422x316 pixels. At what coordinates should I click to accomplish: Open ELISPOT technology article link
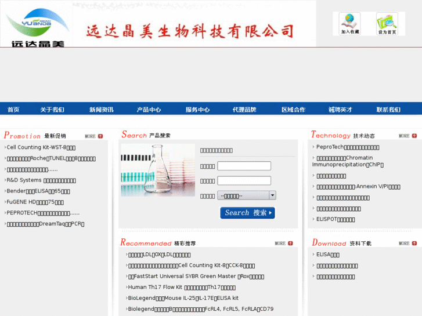tap(336, 219)
